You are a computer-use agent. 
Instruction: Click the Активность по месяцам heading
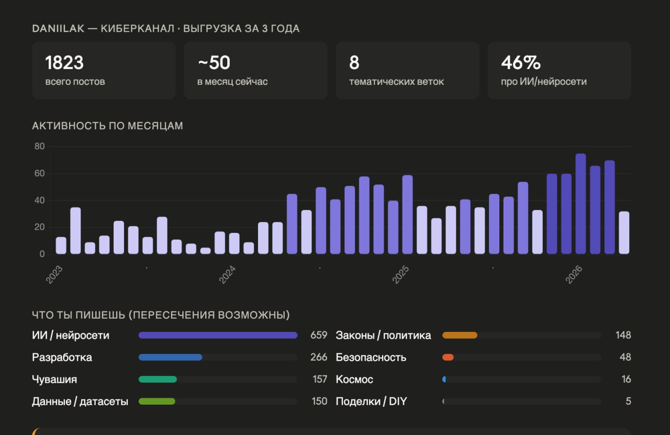pos(107,126)
